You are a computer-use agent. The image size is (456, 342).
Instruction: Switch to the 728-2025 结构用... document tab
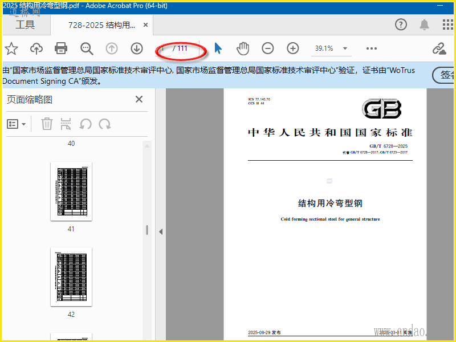(101, 25)
